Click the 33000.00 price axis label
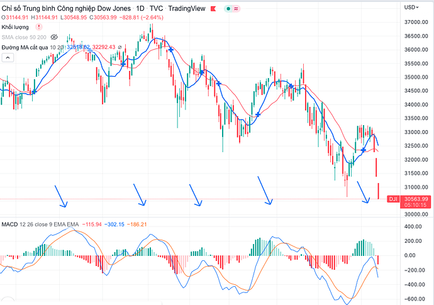The height and width of the screenshot is (305, 434). (416, 132)
